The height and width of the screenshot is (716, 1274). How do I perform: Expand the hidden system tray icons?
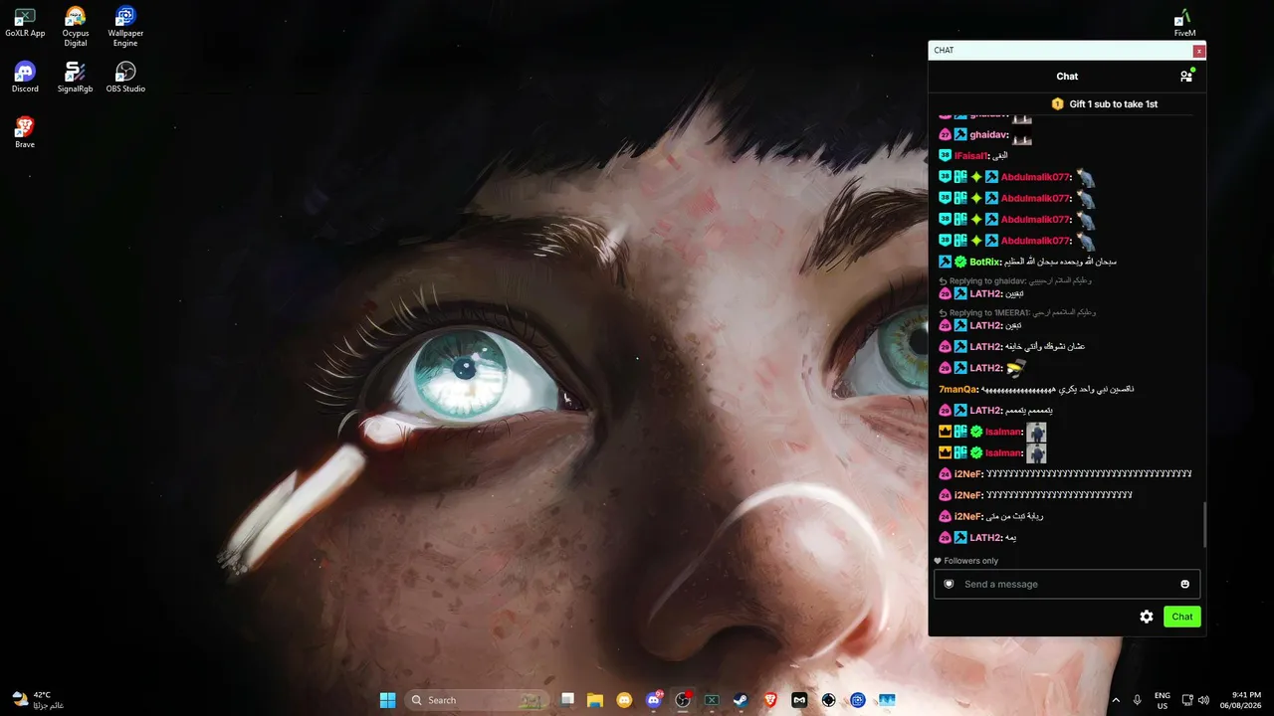[x=1115, y=700]
